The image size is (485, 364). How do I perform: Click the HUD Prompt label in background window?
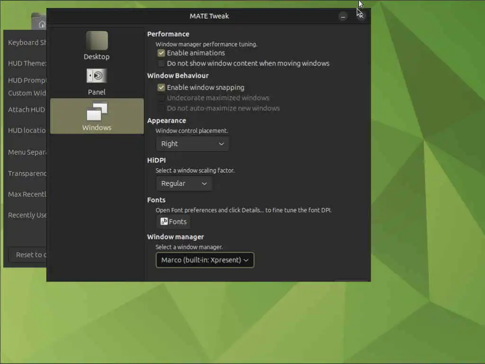(x=27, y=81)
